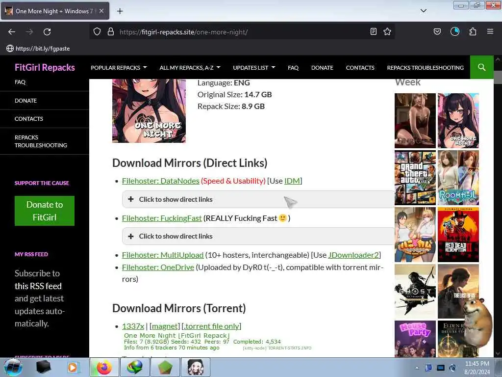Open the list all tabs chevron
The image size is (502, 377).
pyautogui.click(x=424, y=11)
